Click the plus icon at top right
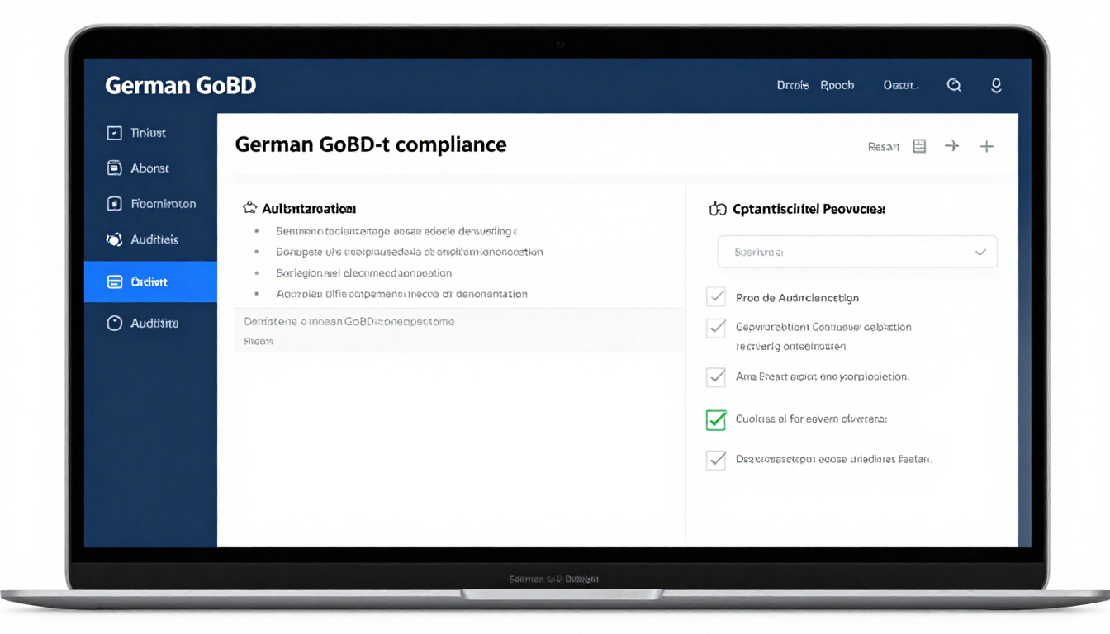This screenshot has width=1110, height=634. pos(987,146)
